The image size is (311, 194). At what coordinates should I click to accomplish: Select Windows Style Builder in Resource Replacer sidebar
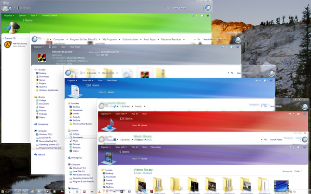[x=47, y=90]
